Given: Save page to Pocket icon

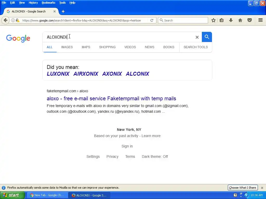Looking at the screenshot, I should pyautogui.click(x=249, y=20).
